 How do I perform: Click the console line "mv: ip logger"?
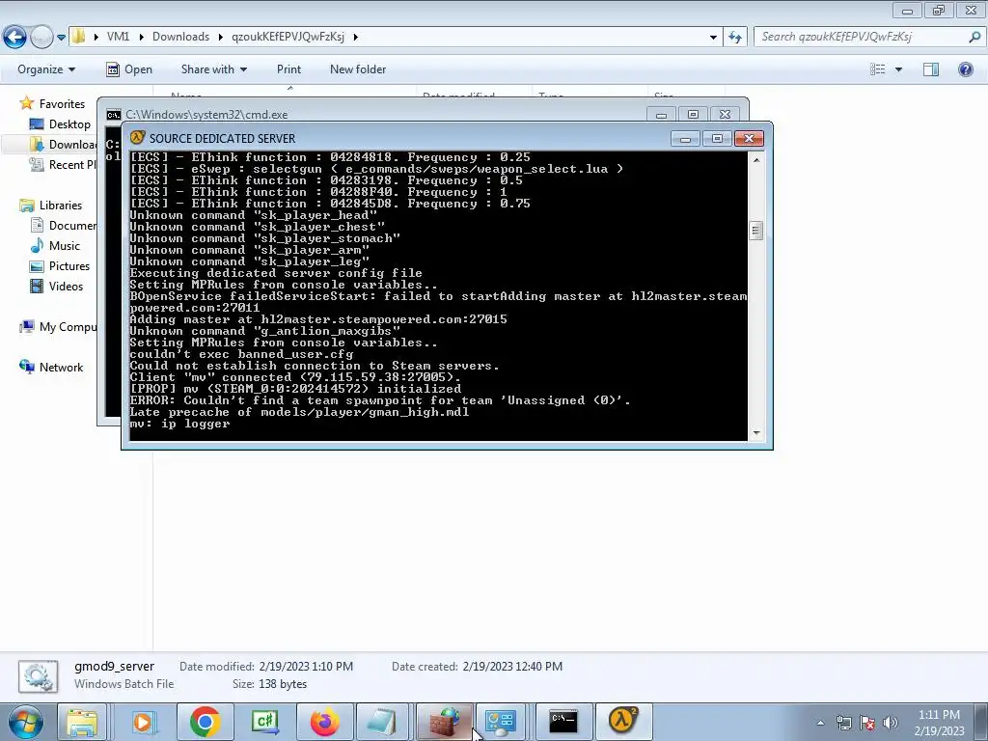pos(179,424)
